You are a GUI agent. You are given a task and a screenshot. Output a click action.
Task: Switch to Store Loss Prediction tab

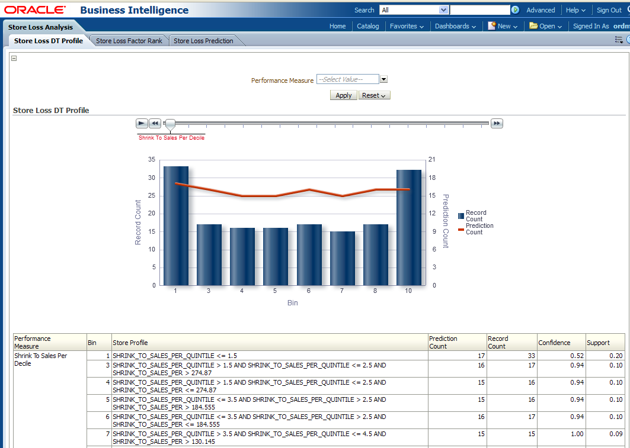tap(203, 41)
